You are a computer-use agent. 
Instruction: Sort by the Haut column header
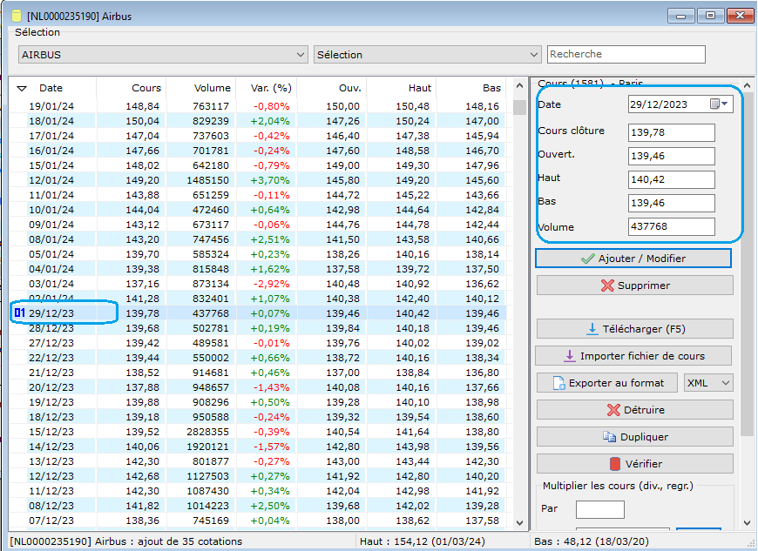pos(402,88)
